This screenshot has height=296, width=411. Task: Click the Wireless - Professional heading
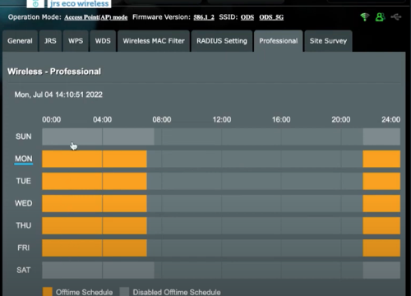(x=54, y=72)
